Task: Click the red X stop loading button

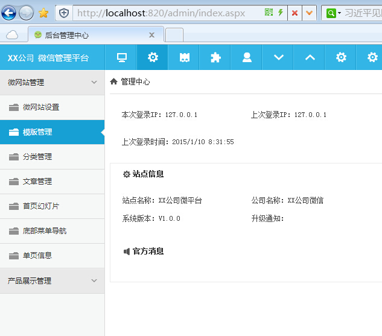Action: [294, 13]
